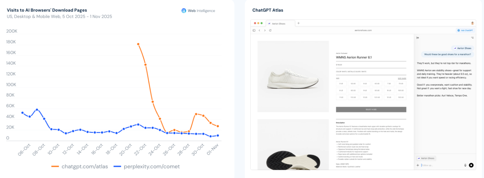Click the browser forward arrow
The image size is (484, 178).
point(265,30)
